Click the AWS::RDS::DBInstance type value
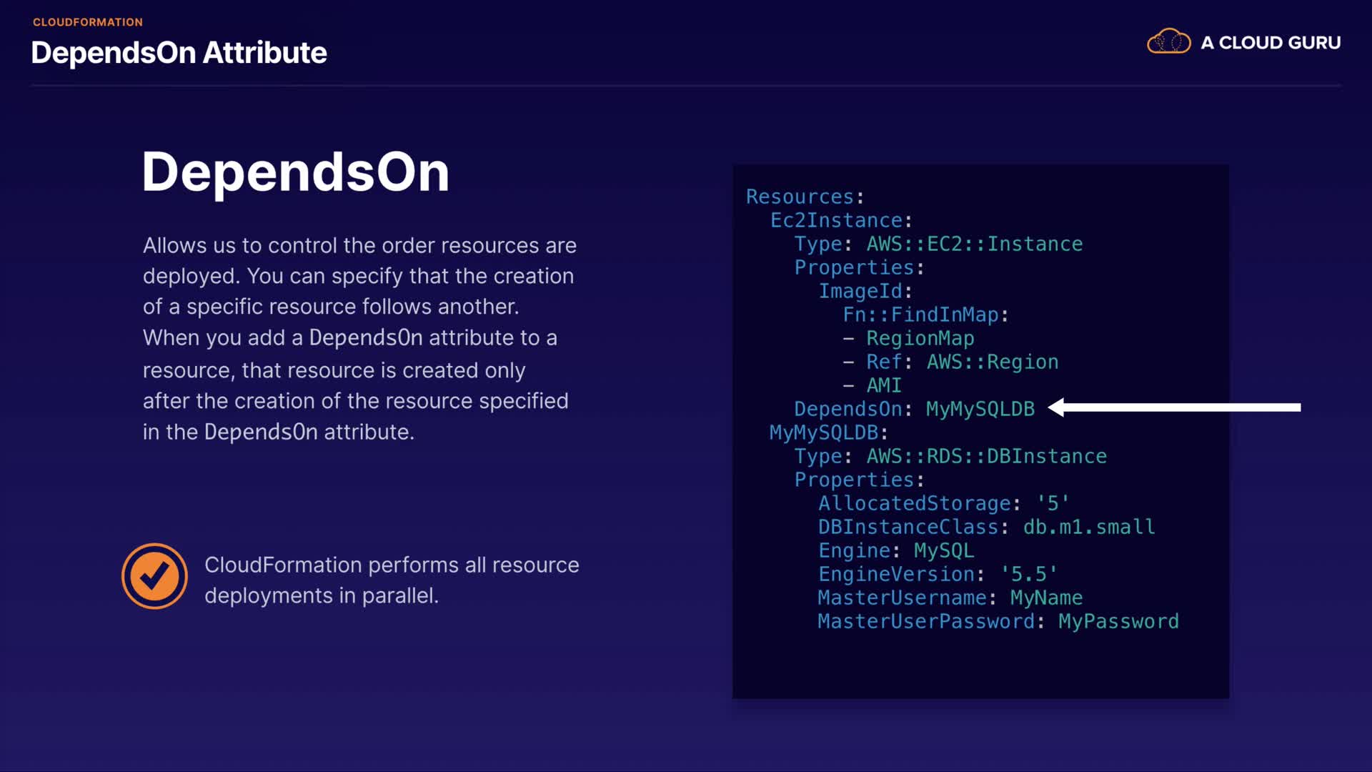Screen dimensions: 1372x772 pyautogui.click(x=986, y=456)
